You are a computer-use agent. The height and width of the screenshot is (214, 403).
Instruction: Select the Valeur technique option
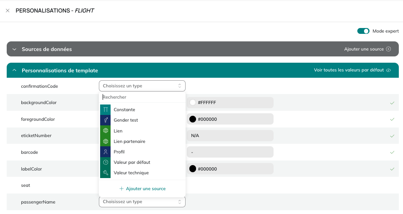pos(142,173)
